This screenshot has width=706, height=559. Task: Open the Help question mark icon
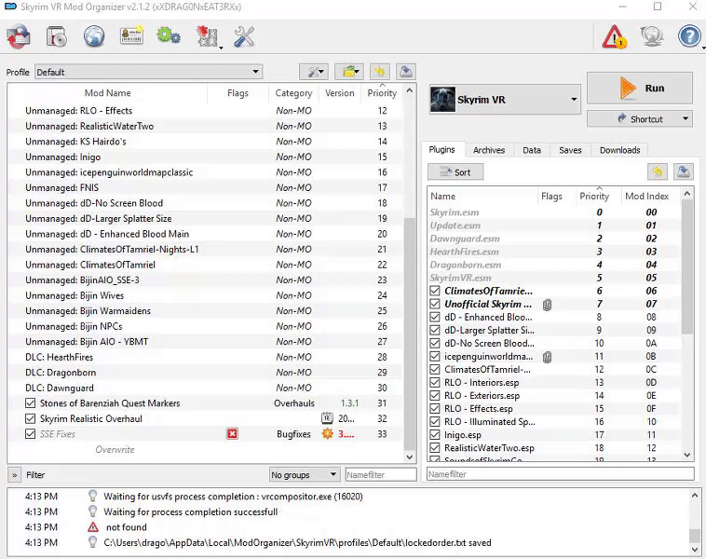coord(689,36)
